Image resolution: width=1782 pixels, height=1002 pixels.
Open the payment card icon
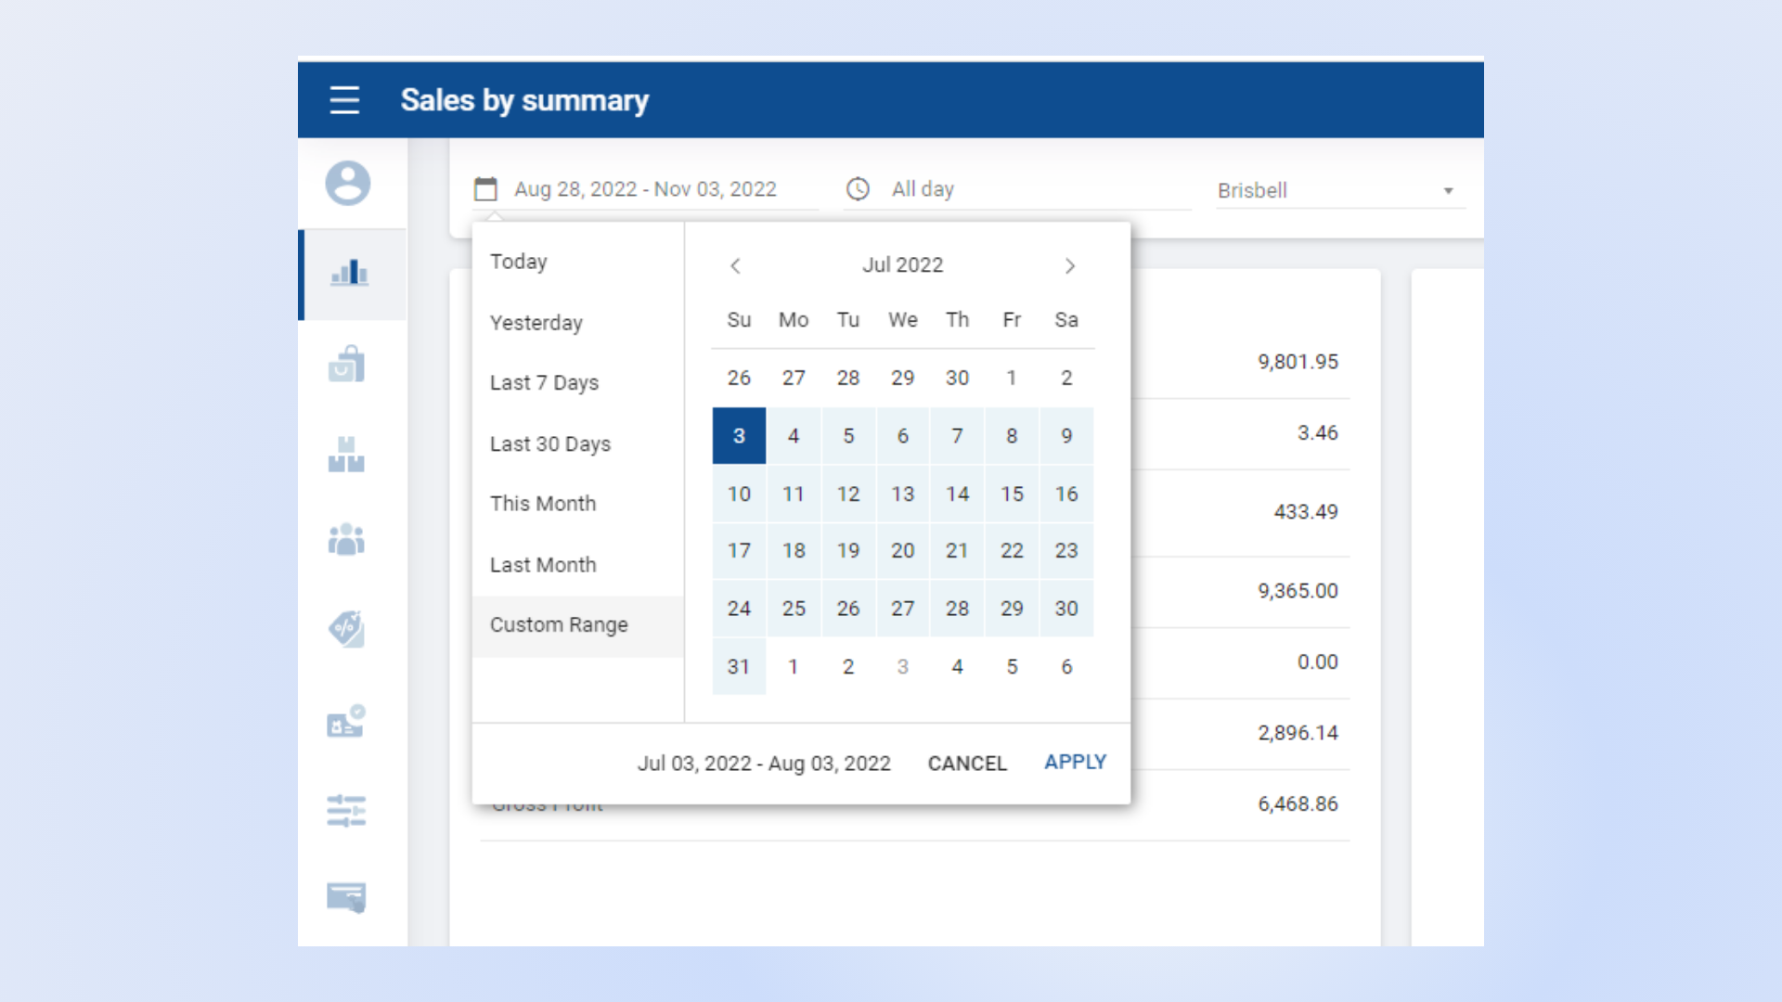346,897
